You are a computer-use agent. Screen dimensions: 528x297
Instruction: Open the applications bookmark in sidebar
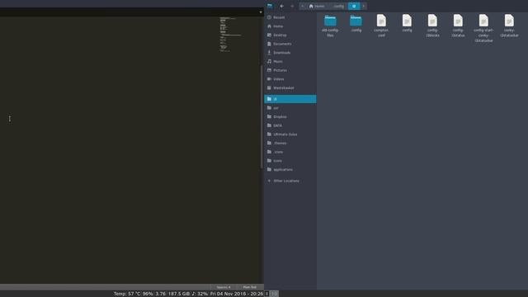tap(290, 169)
